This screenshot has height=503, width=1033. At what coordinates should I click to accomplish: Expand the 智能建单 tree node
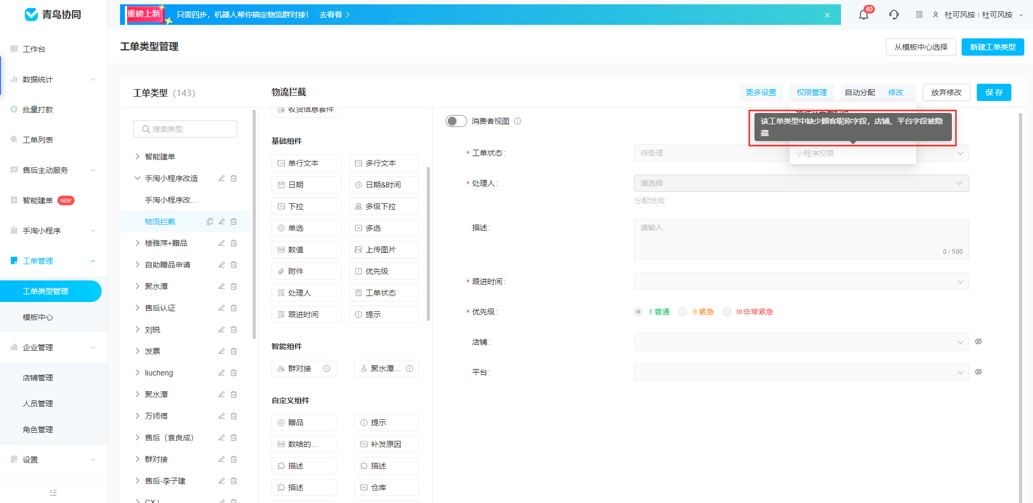pos(137,157)
